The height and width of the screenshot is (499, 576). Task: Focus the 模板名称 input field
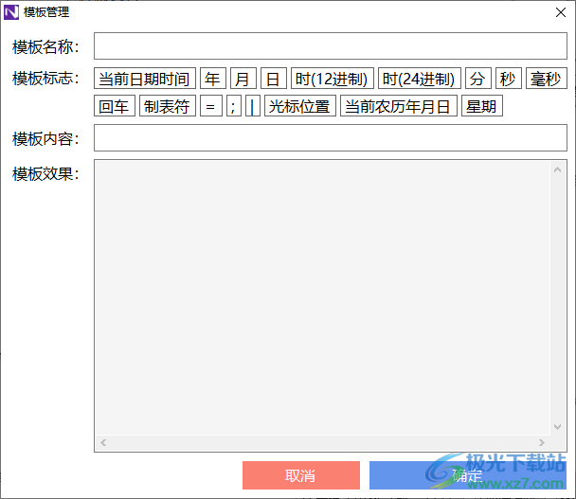[x=331, y=45]
